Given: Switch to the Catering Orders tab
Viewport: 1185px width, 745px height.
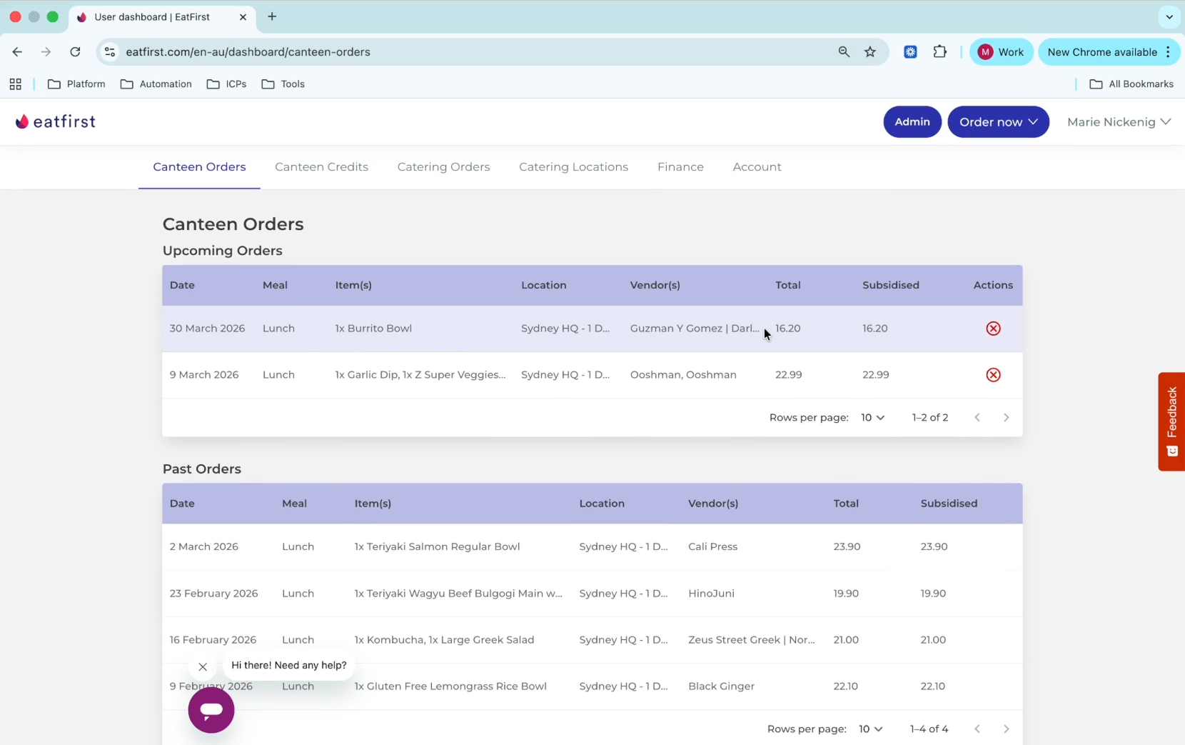Looking at the screenshot, I should pyautogui.click(x=443, y=167).
